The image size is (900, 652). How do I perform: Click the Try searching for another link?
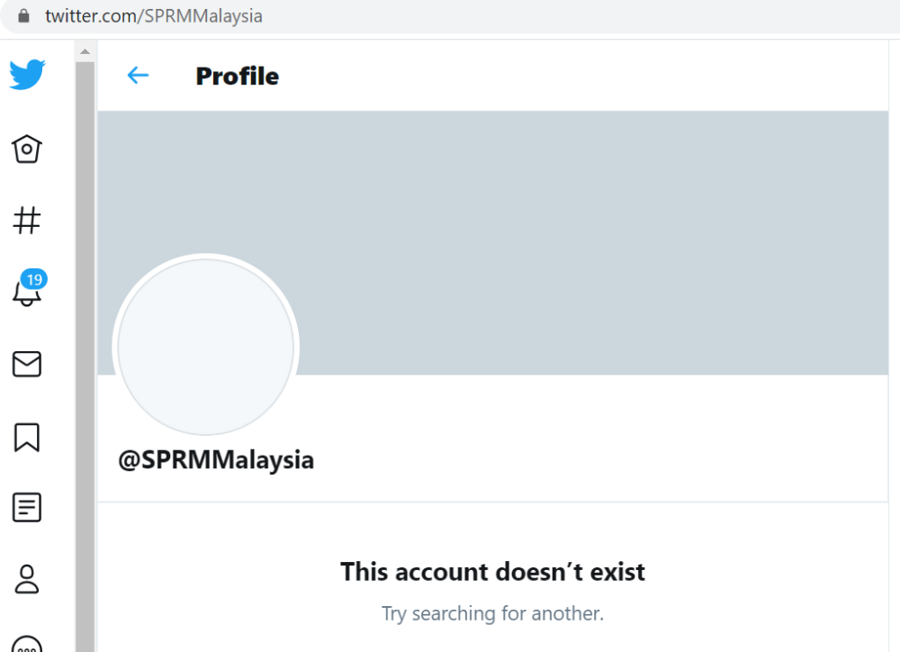point(491,613)
